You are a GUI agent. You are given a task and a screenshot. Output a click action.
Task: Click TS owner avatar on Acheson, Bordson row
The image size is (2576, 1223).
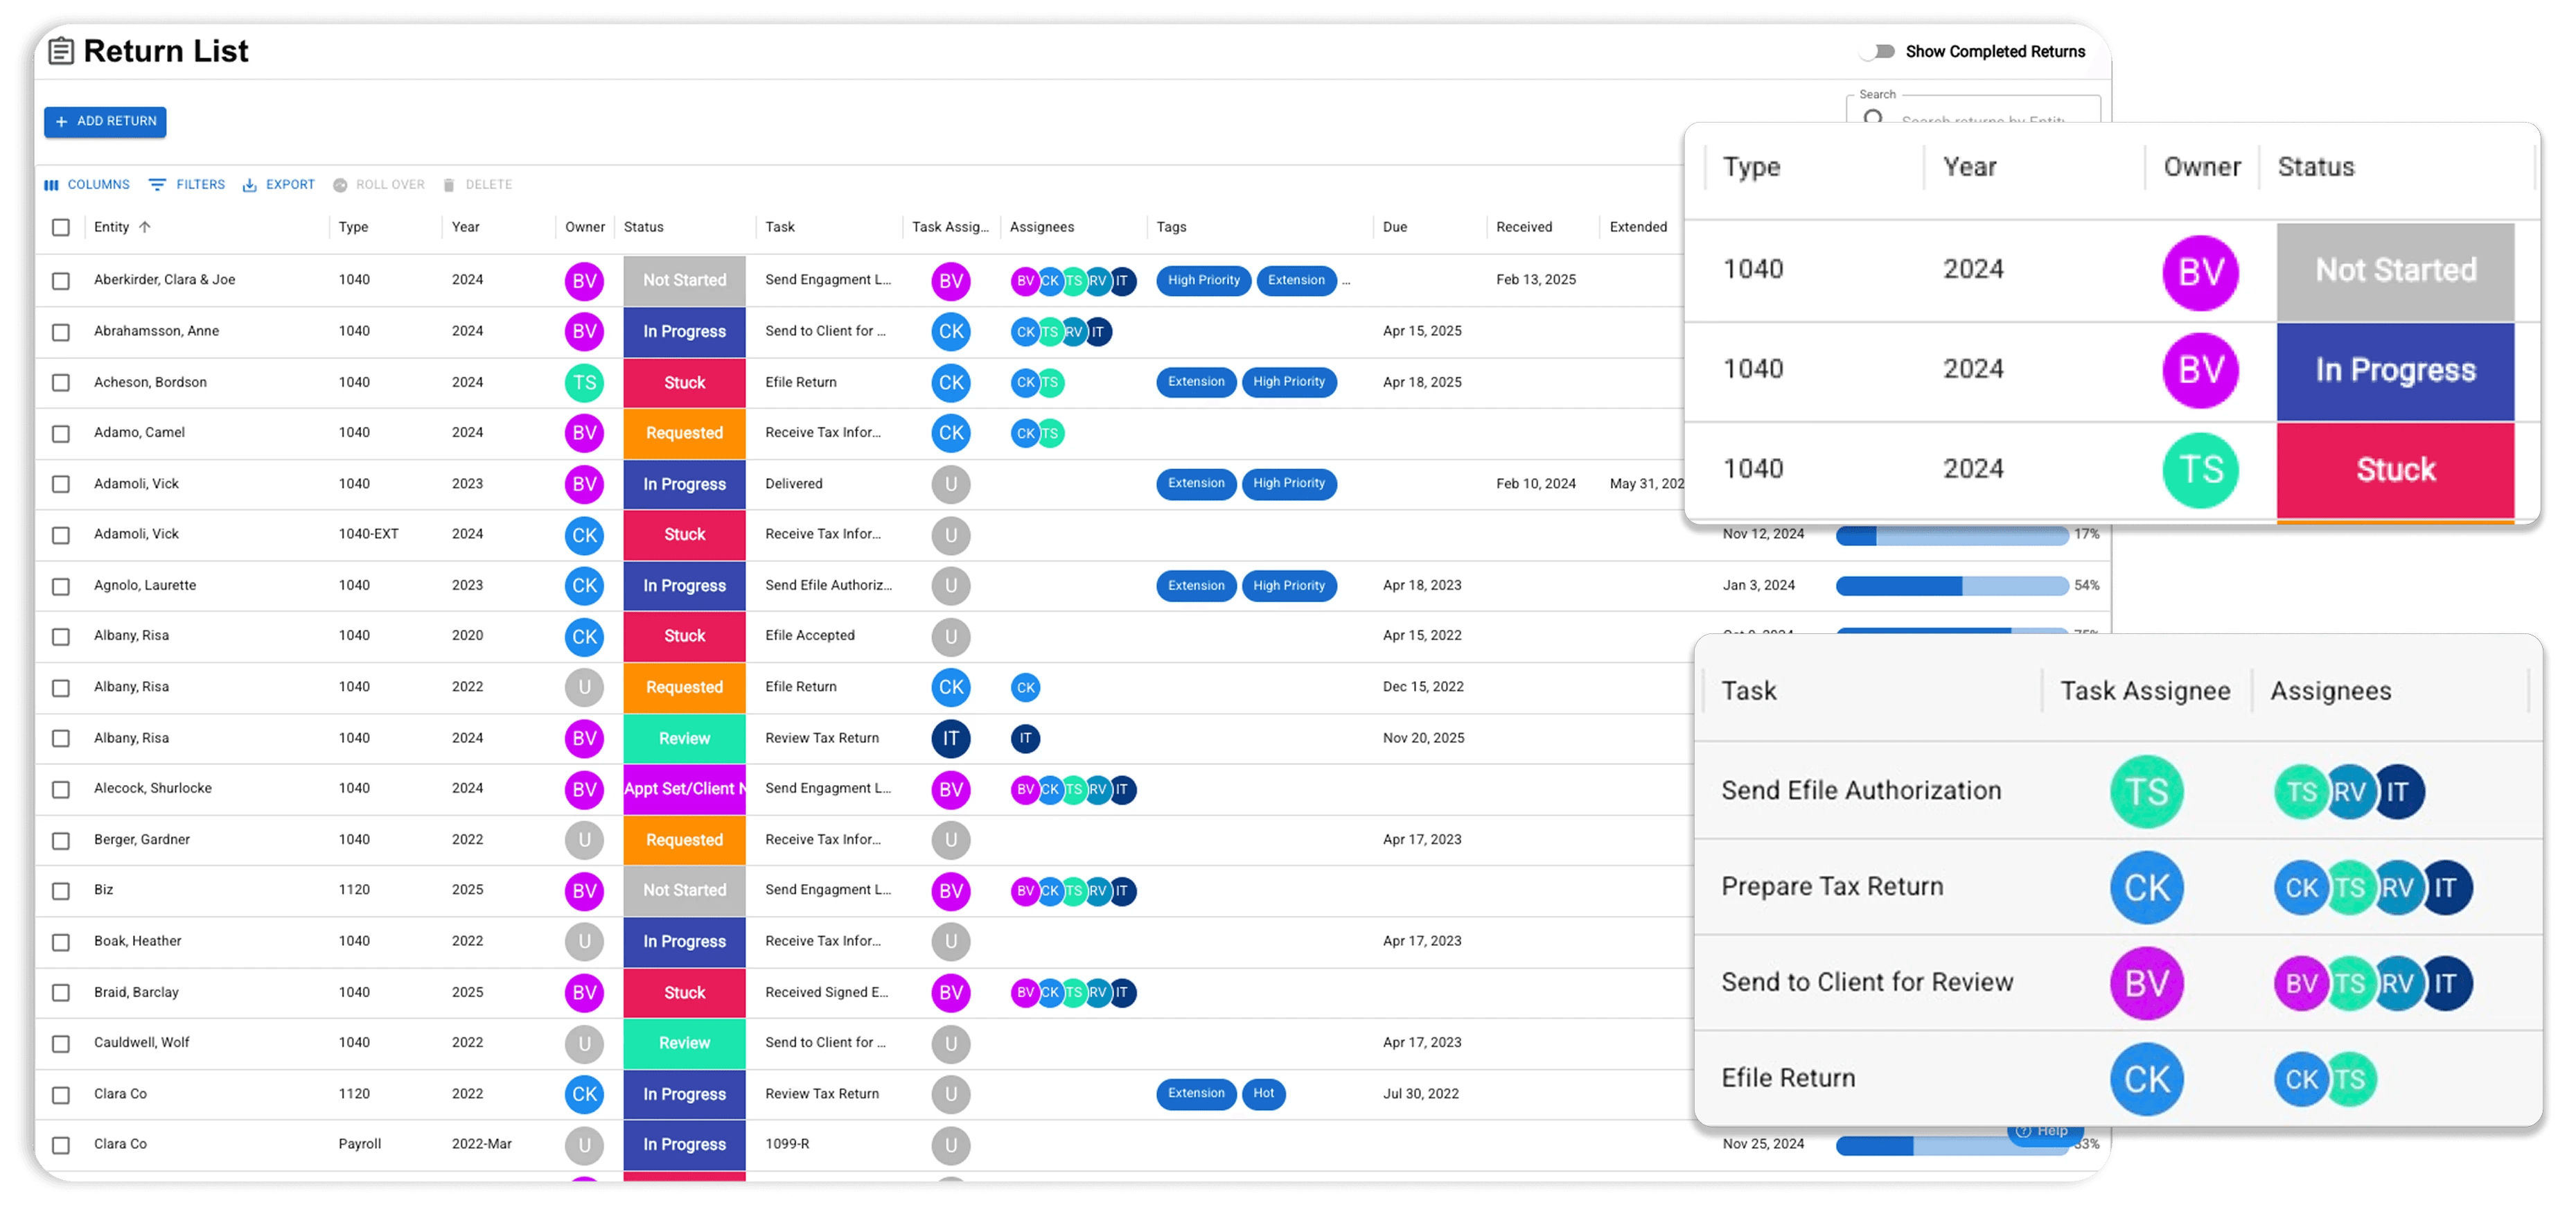tap(584, 382)
